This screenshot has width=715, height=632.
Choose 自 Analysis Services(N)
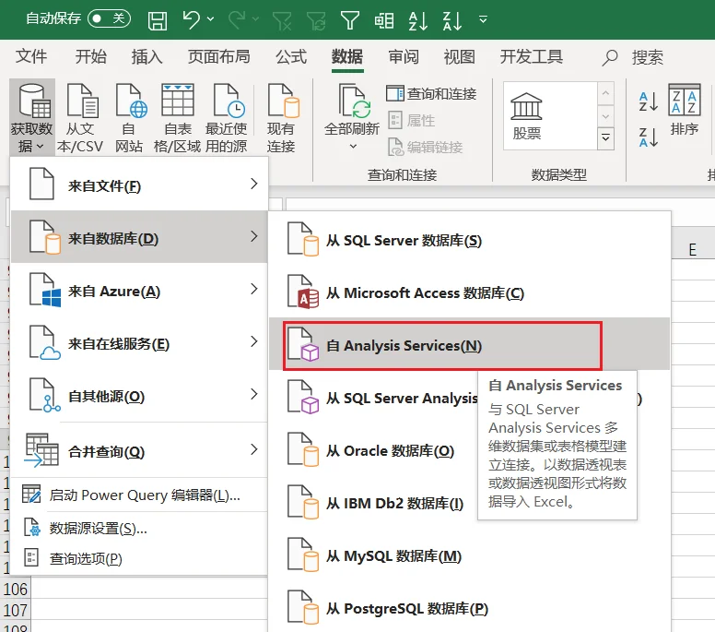470,345
